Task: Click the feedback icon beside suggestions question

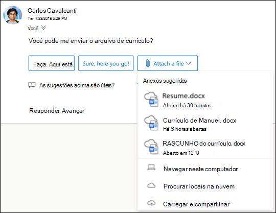Action: [32, 85]
